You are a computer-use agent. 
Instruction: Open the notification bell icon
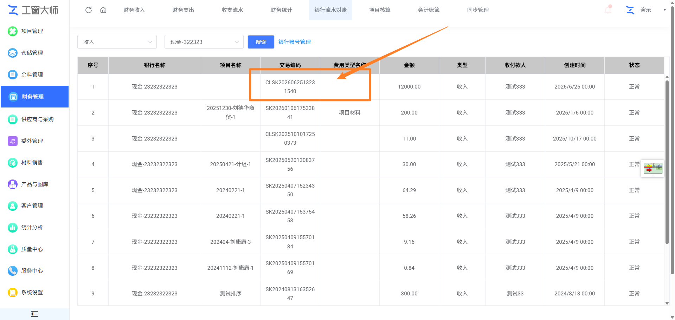tap(608, 9)
